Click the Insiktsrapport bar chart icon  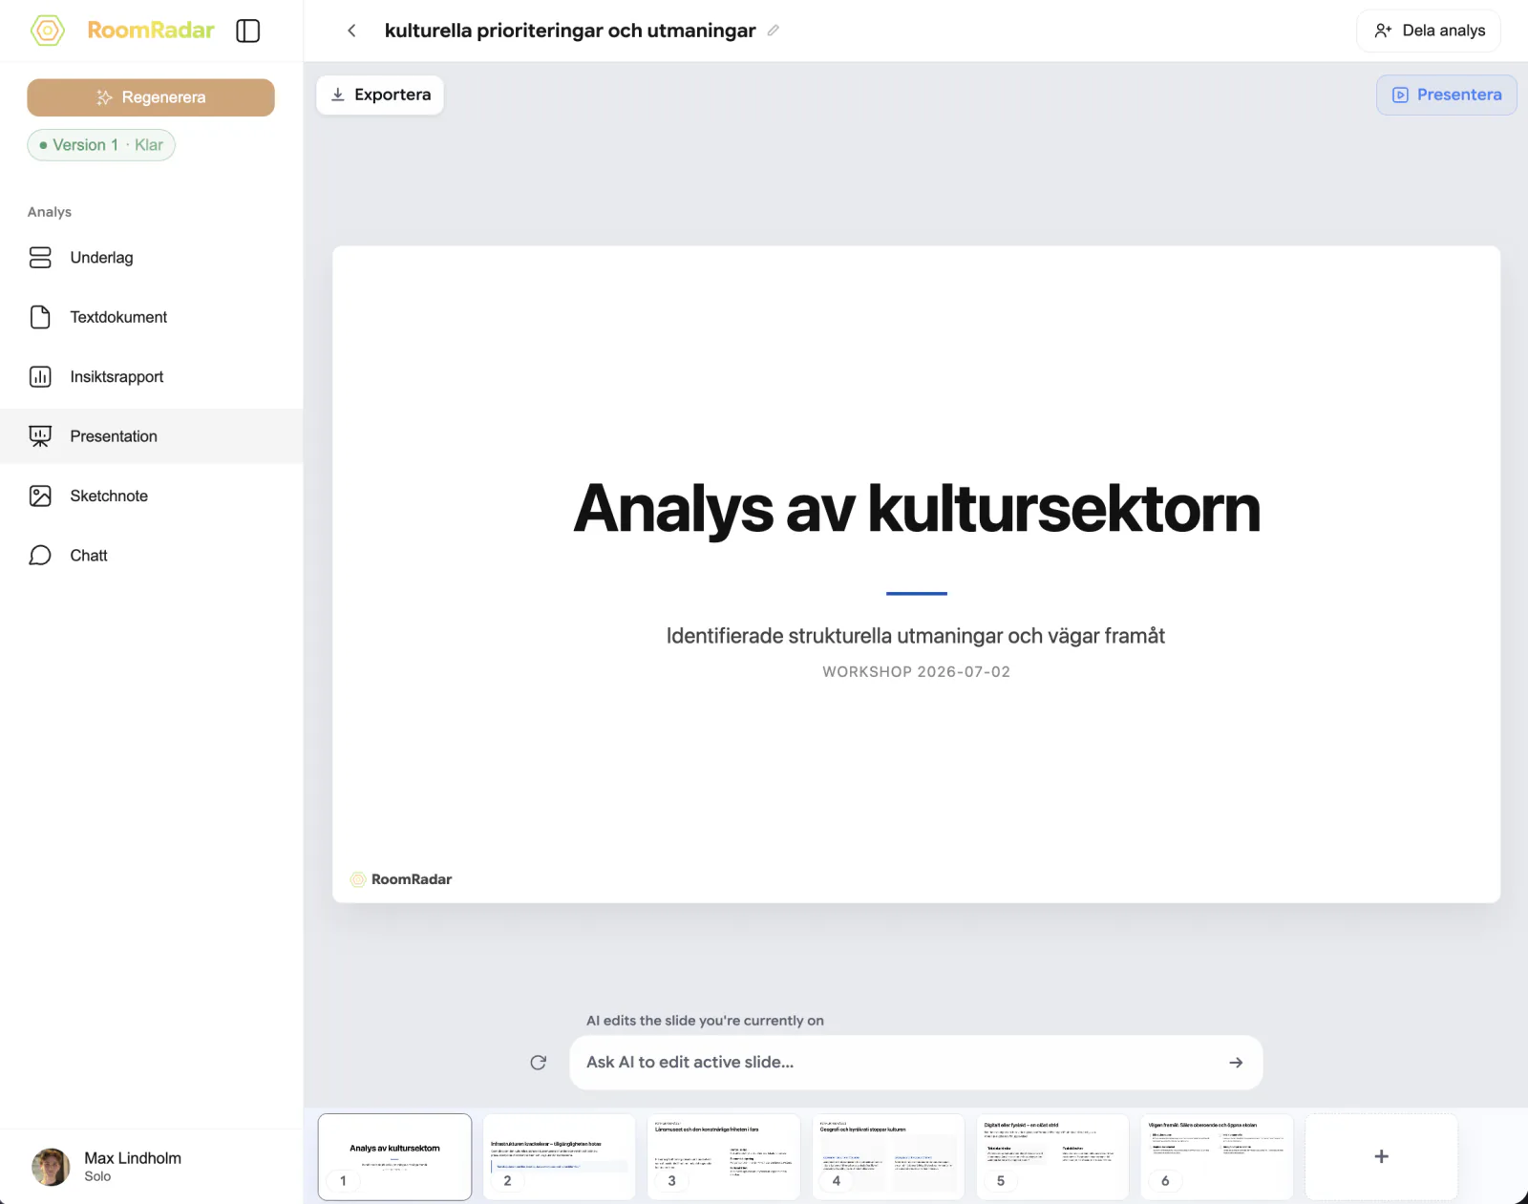click(x=40, y=377)
